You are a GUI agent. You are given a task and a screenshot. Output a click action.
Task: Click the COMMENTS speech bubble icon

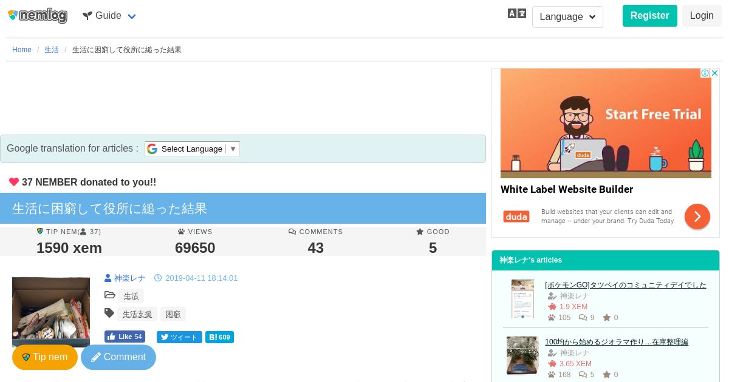[292, 232]
